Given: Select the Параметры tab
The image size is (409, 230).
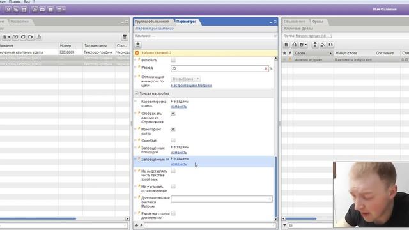Looking at the screenshot, I should [186, 22].
